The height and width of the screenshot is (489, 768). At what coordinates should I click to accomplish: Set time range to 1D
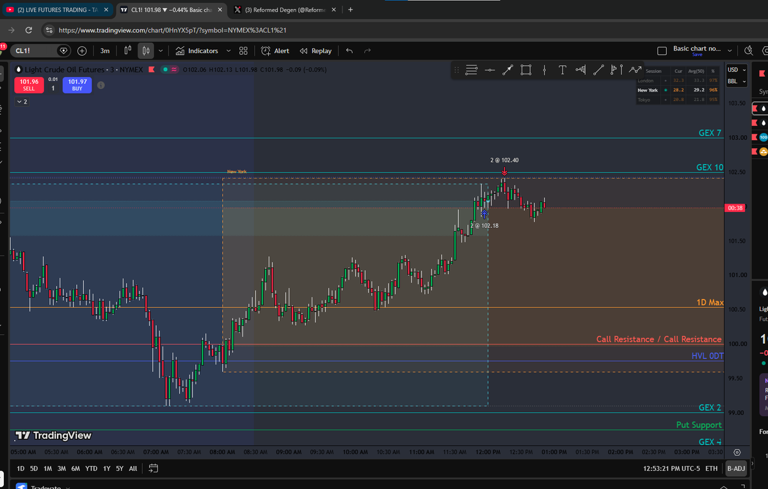pyautogui.click(x=20, y=469)
